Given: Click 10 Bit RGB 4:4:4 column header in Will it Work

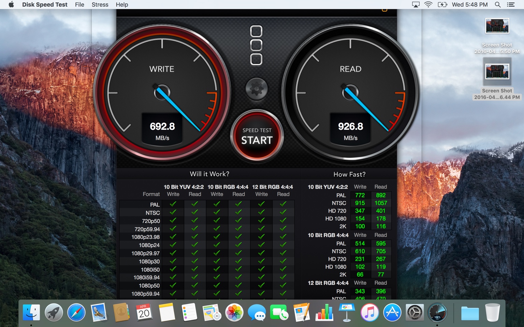Looking at the screenshot, I should (228, 187).
